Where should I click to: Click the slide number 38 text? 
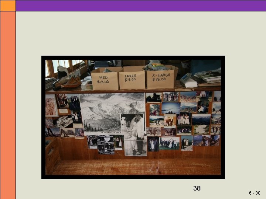pos(197,188)
